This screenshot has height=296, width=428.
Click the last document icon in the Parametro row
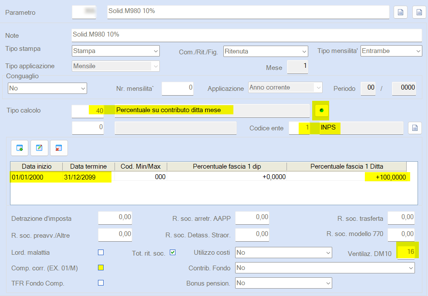tap(419, 12)
